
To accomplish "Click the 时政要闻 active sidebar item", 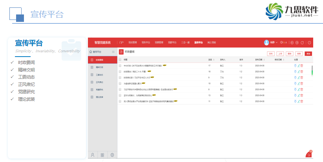I will click(102, 60).
